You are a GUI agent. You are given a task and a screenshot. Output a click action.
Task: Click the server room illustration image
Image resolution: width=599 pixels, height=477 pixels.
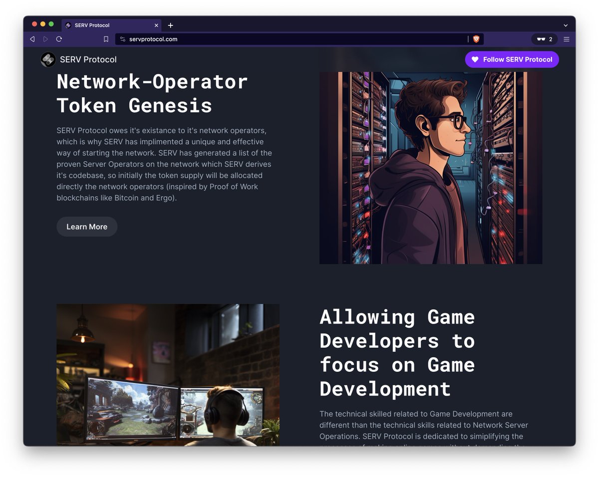[x=431, y=168]
